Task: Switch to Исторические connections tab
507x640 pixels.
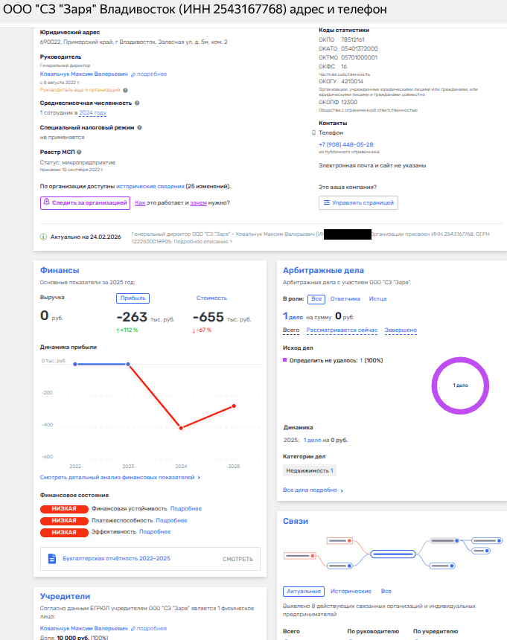Action: 351,591
